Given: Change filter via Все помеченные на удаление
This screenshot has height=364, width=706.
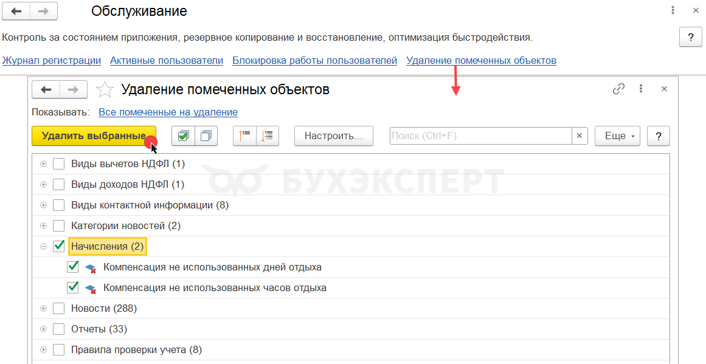Looking at the screenshot, I should point(168,112).
